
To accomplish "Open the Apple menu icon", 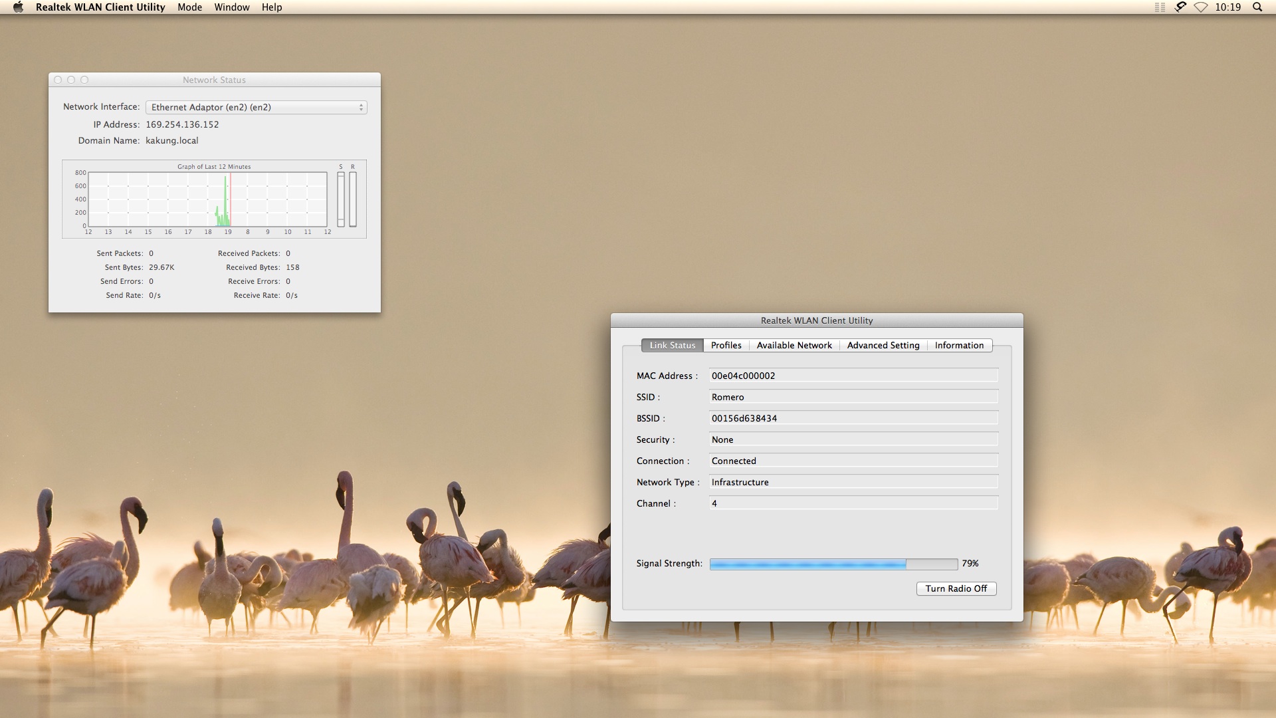I will point(18,7).
